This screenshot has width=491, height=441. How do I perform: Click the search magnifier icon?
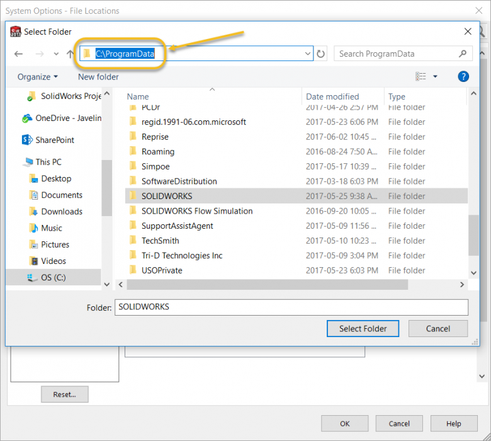pyautogui.click(x=463, y=54)
